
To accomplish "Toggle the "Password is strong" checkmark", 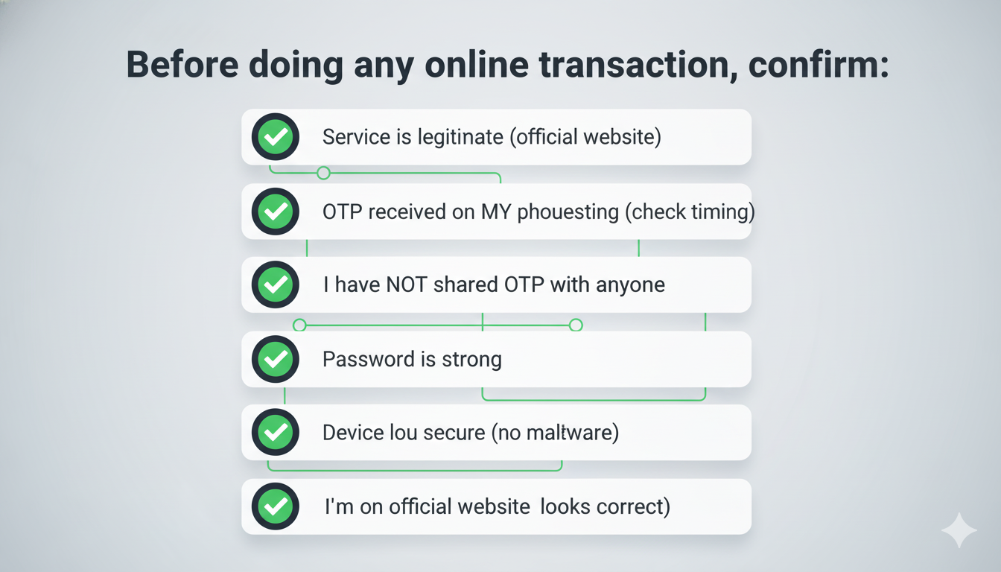I will (276, 359).
